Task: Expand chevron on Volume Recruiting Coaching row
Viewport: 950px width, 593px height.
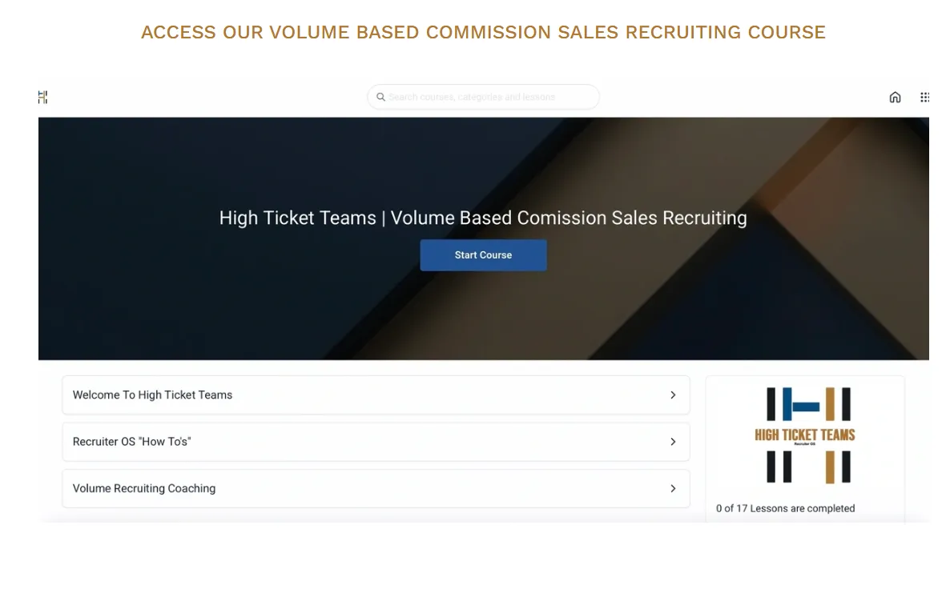Action: (673, 488)
